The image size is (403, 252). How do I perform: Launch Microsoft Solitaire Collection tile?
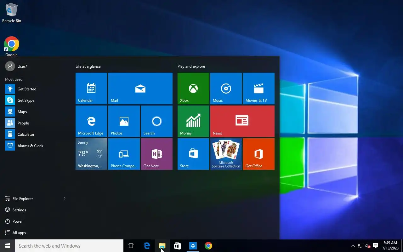(x=226, y=154)
